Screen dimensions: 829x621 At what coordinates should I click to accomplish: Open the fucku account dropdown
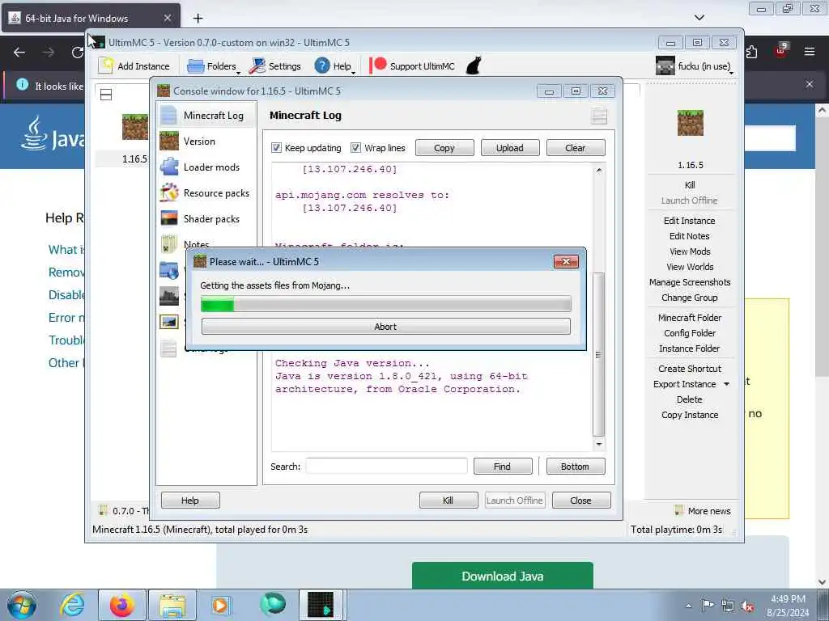695,66
